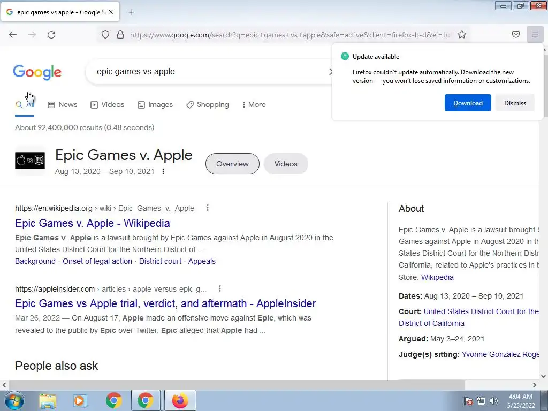548x411 pixels.
Task: Save page to Pocket
Action: click(x=516, y=34)
